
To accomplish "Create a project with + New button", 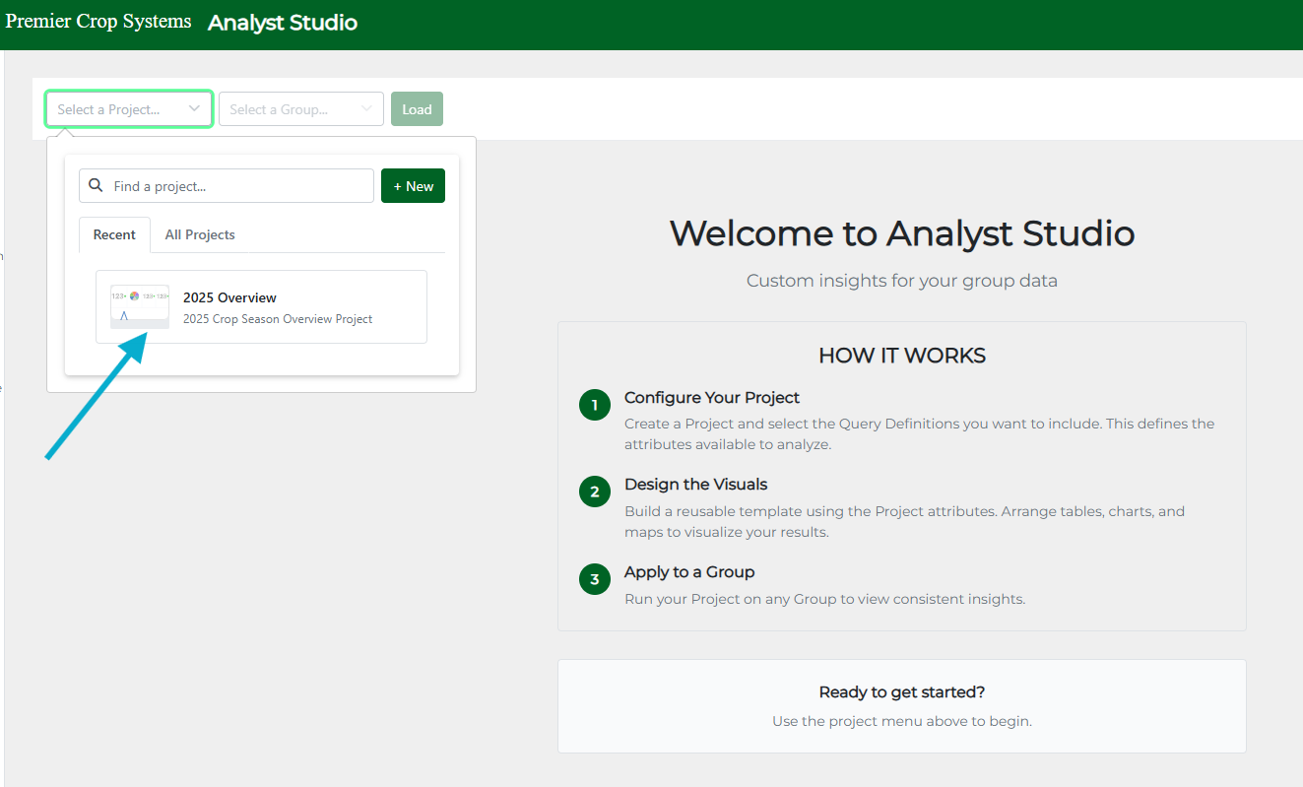I will click(413, 186).
